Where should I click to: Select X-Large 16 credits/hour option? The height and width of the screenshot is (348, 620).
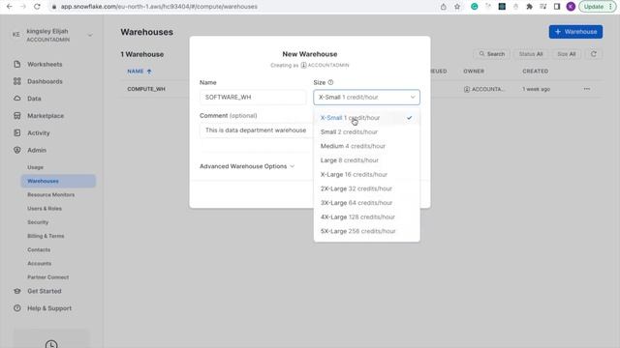click(x=366, y=174)
